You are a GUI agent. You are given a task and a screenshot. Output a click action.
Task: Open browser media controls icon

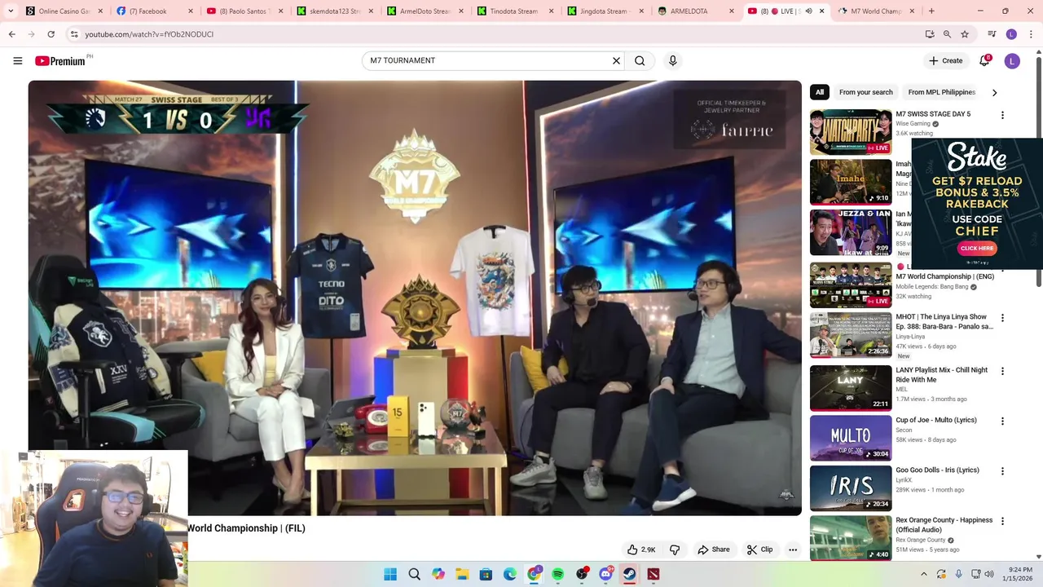click(x=992, y=34)
